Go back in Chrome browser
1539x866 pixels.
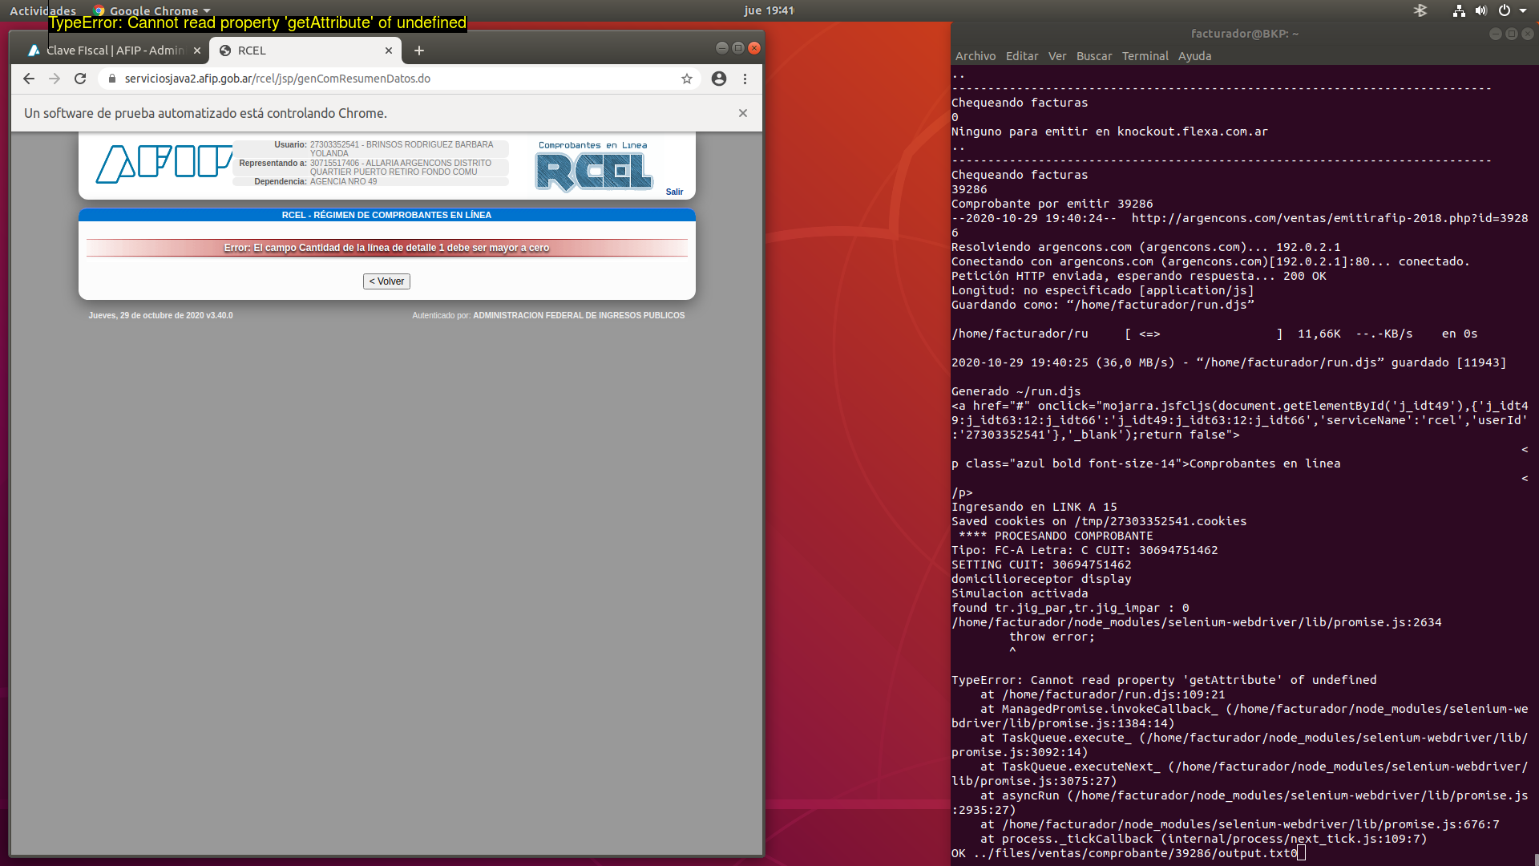pyautogui.click(x=29, y=79)
